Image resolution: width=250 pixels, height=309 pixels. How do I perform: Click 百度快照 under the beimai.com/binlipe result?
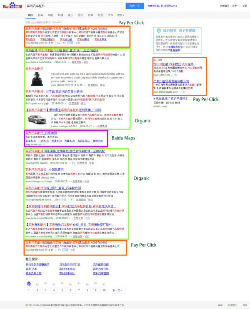click(76, 62)
